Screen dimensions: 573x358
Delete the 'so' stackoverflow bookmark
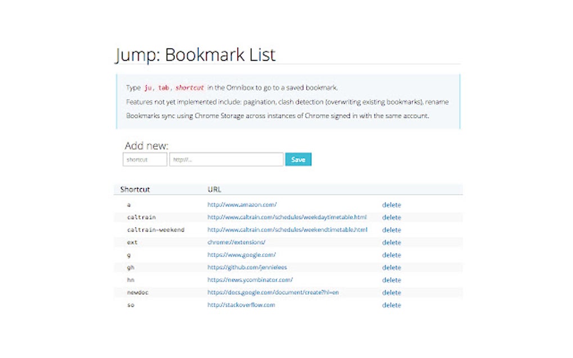click(x=392, y=305)
